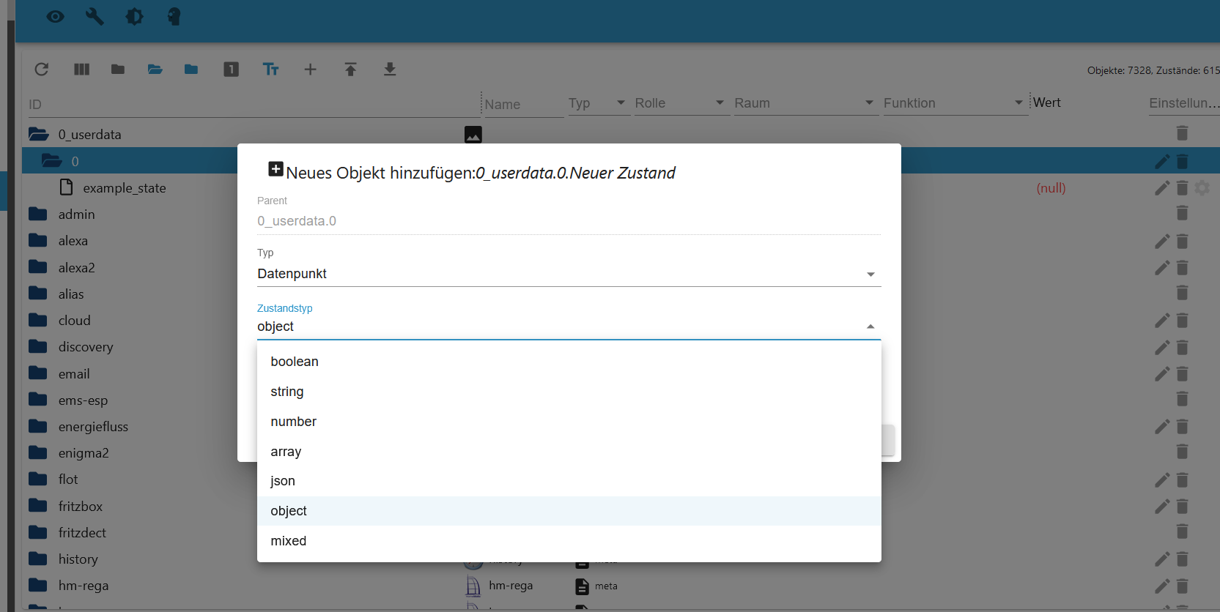1220x612 pixels.
Task: Edit the flot object with the pencil
Action: (1162, 480)
